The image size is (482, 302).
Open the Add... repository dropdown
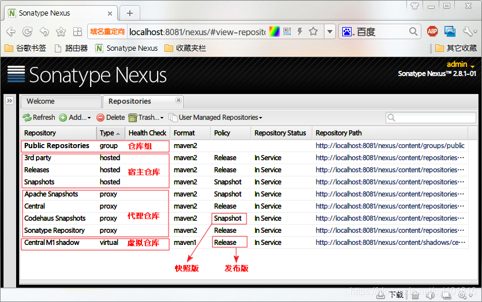point(75,118)
